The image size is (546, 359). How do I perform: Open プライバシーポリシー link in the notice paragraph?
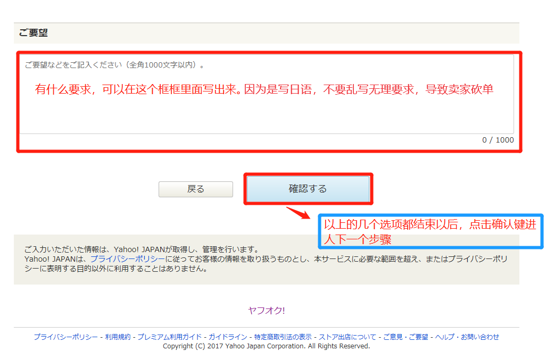pyautogui.click(x=127, y=258)
